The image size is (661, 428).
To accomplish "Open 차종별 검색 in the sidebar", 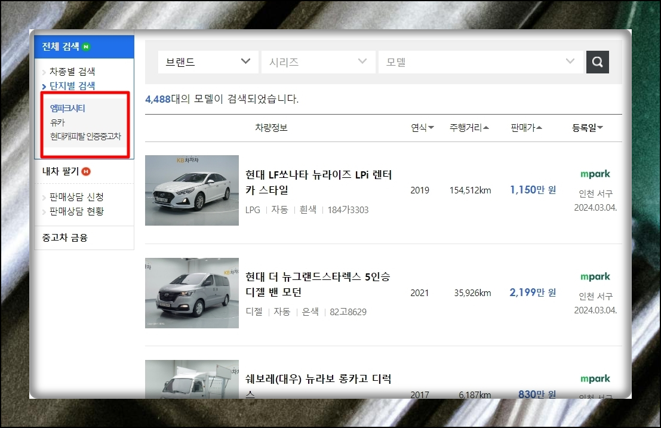I will pyautogui.click(x=72, y=72).
